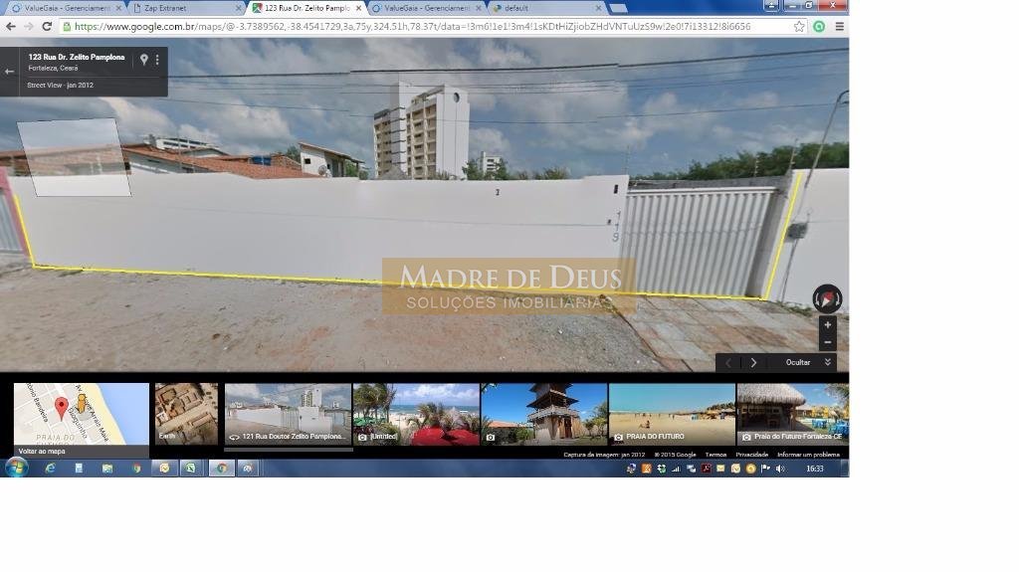Switch to the Zap Extranet tab

[x=185, y=8]
